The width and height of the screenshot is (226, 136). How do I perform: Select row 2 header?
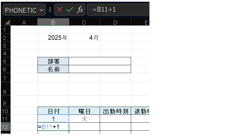(x=5, y=38)
